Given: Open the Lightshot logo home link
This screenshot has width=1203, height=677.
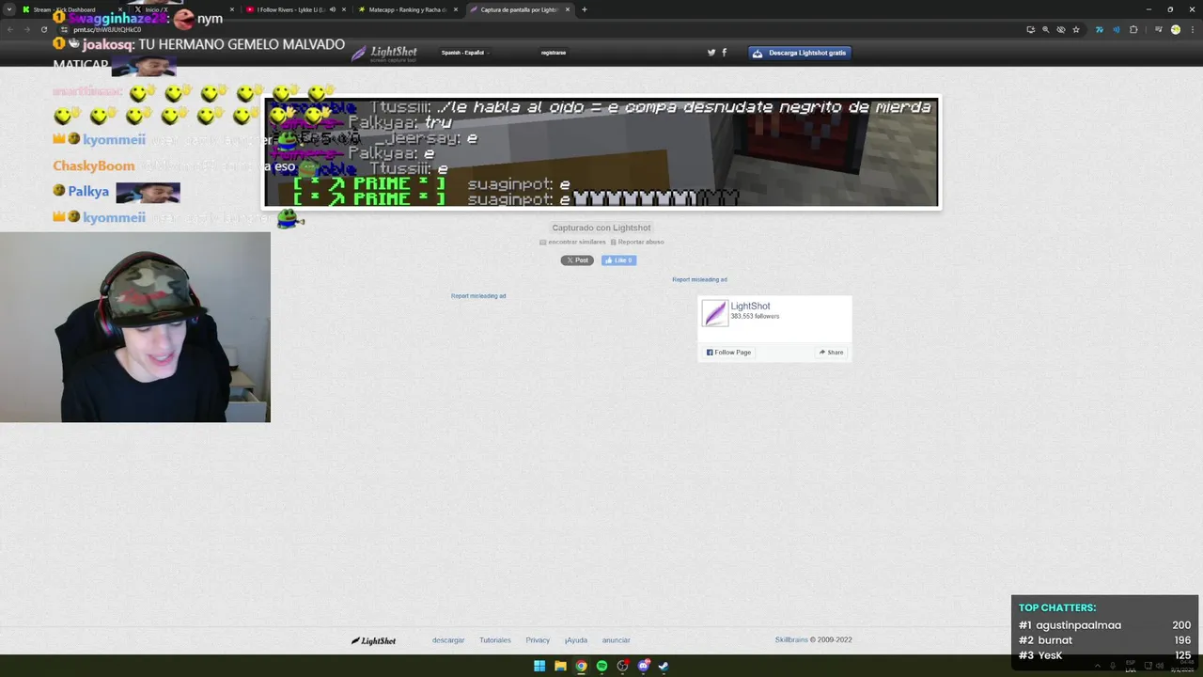Looking at the screenshot, I should coord(383,53).
